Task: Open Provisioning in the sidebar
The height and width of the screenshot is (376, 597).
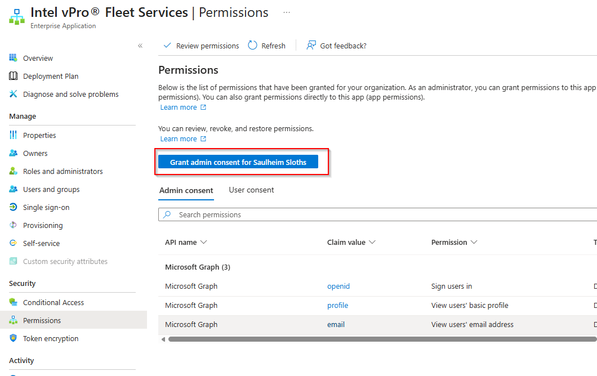Action: 43,225
